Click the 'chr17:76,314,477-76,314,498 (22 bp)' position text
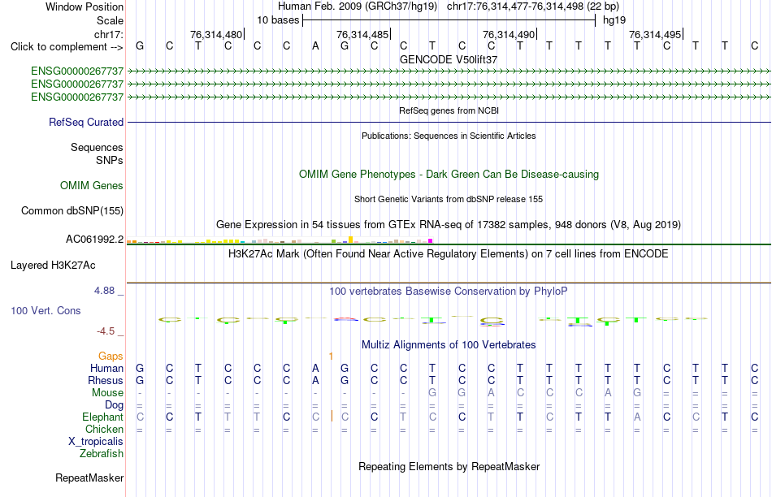The image size is (772, 497). click(533, 6)
